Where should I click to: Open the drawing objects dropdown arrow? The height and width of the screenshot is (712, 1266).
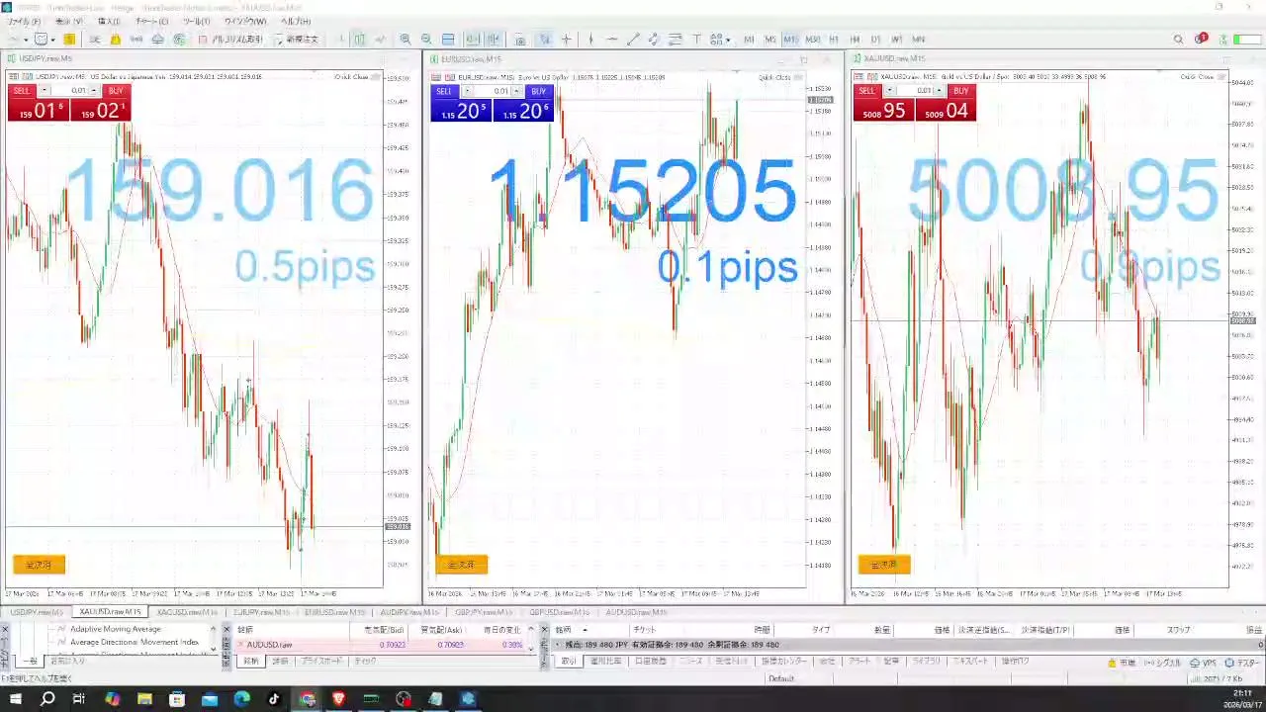click(x=728, y=40)
